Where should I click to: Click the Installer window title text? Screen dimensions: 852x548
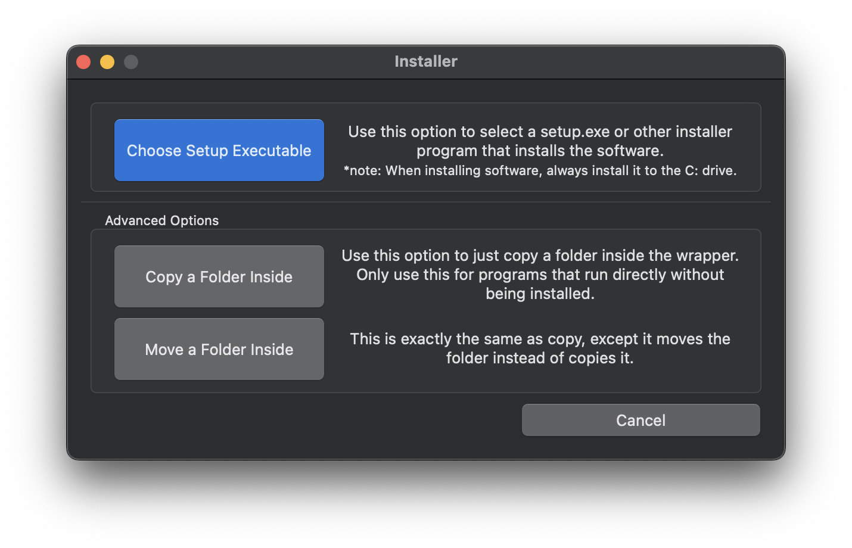pos(425,61)
